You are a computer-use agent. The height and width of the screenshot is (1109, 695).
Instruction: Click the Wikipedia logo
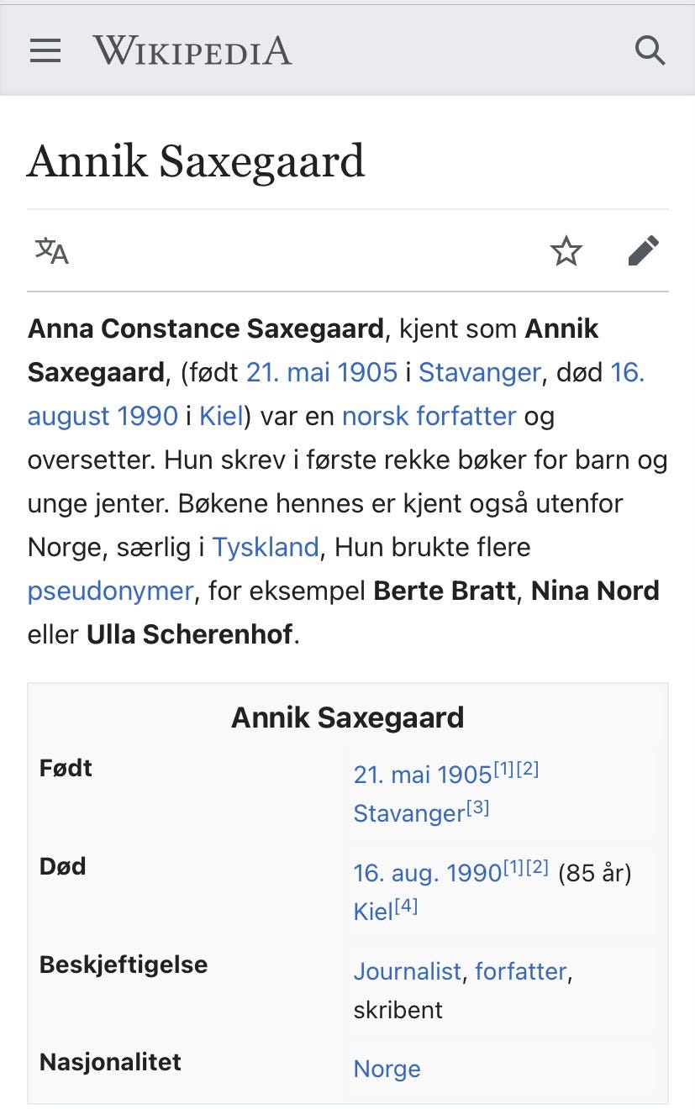point(192,51)
